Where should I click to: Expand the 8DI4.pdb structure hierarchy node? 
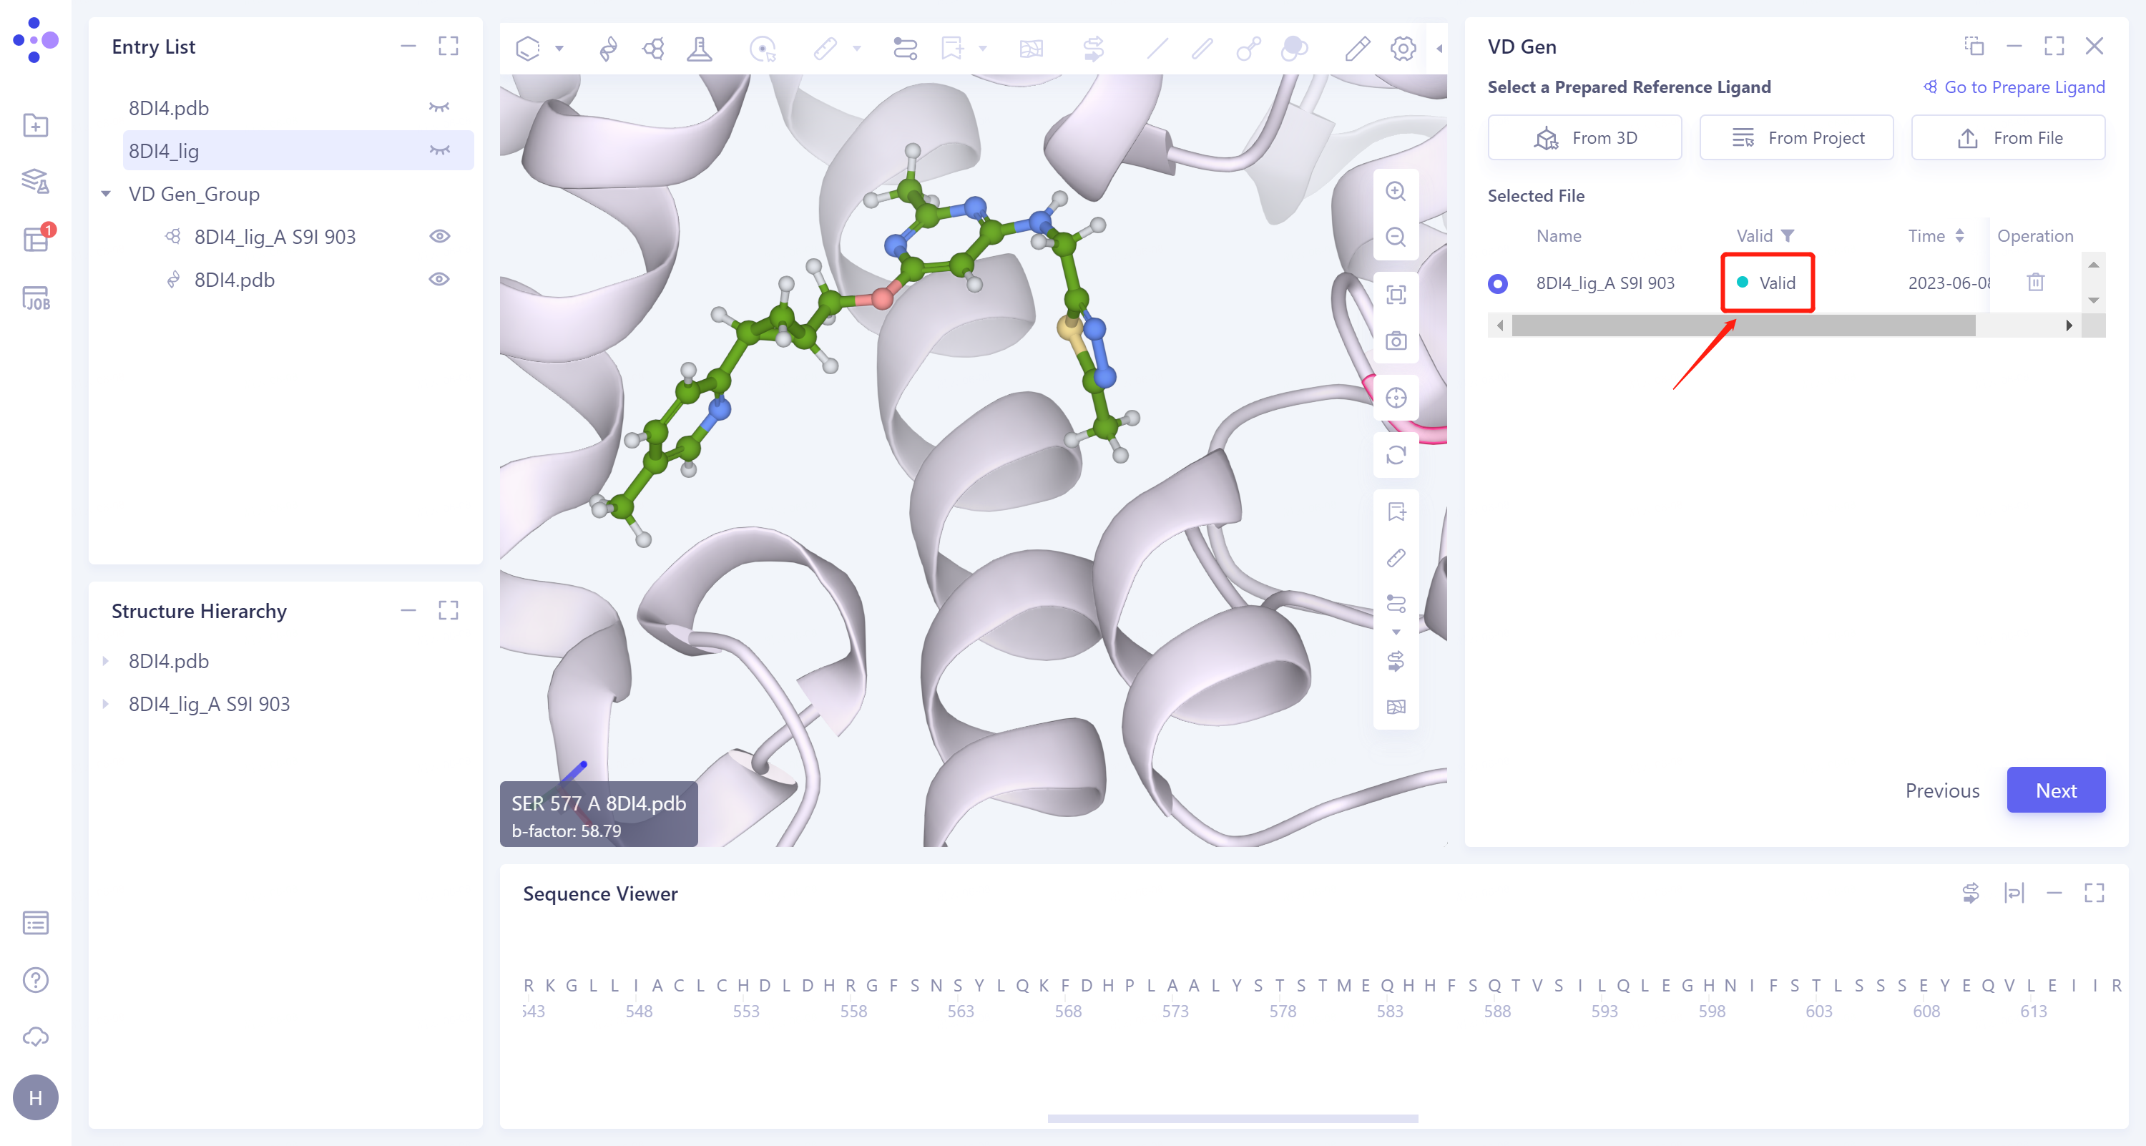(x=106, y=660)
